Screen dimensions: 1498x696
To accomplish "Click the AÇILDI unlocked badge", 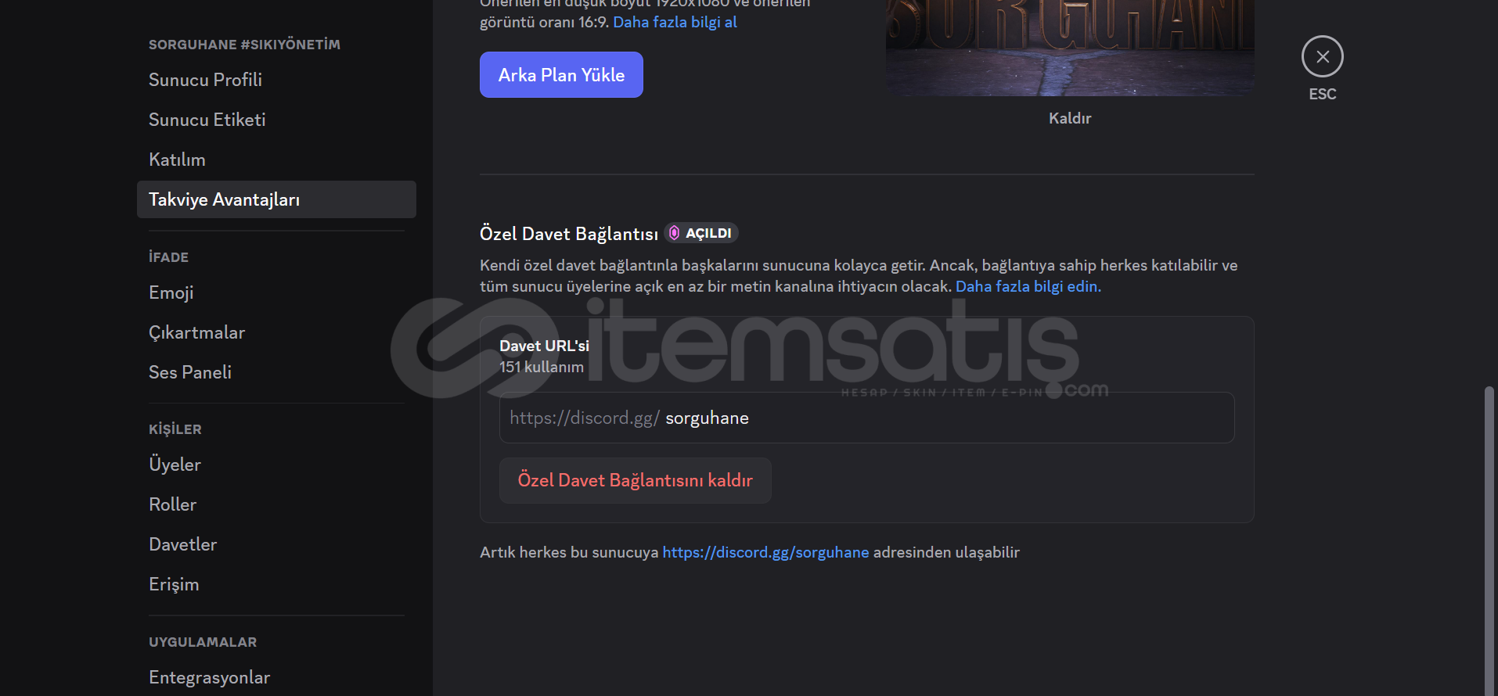I will click(701, 233).
